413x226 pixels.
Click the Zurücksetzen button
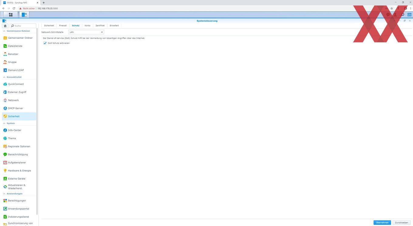(x=401, y=223)
